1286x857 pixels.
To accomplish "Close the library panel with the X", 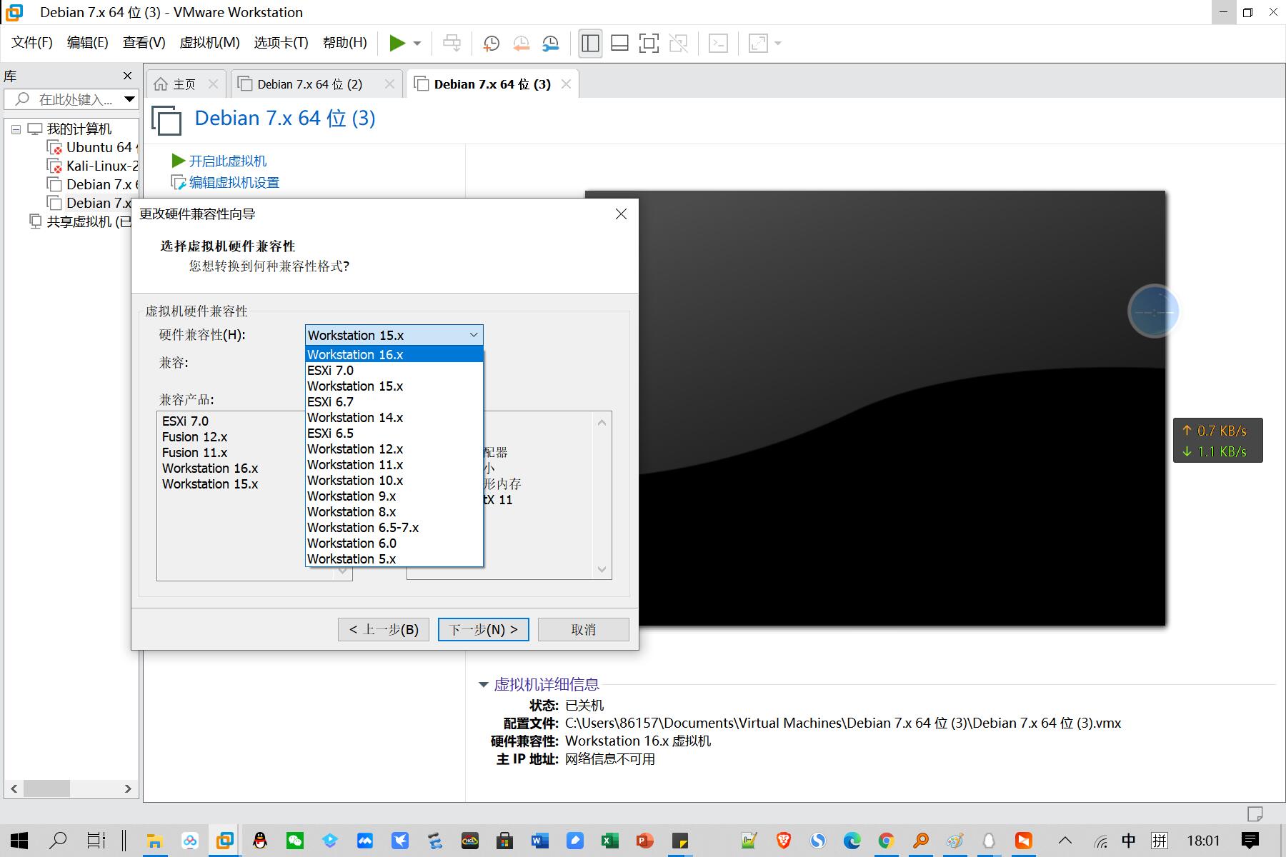I will 127,76.
